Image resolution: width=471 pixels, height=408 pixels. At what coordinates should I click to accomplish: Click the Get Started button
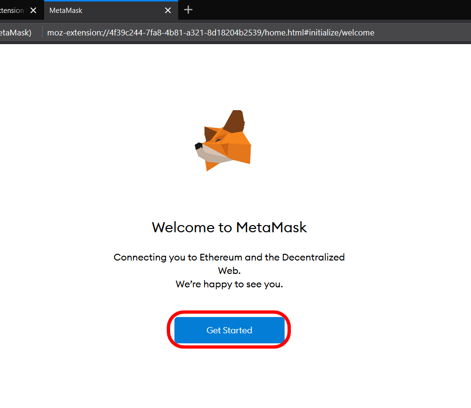click(229, 330)
